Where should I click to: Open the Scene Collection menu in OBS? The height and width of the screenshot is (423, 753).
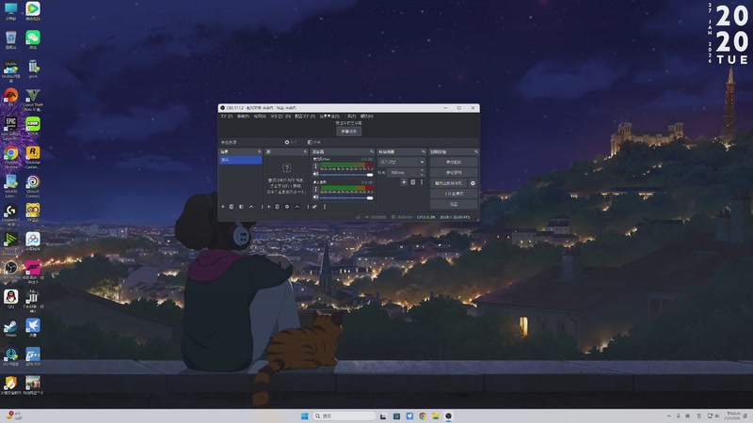[329, 116]
